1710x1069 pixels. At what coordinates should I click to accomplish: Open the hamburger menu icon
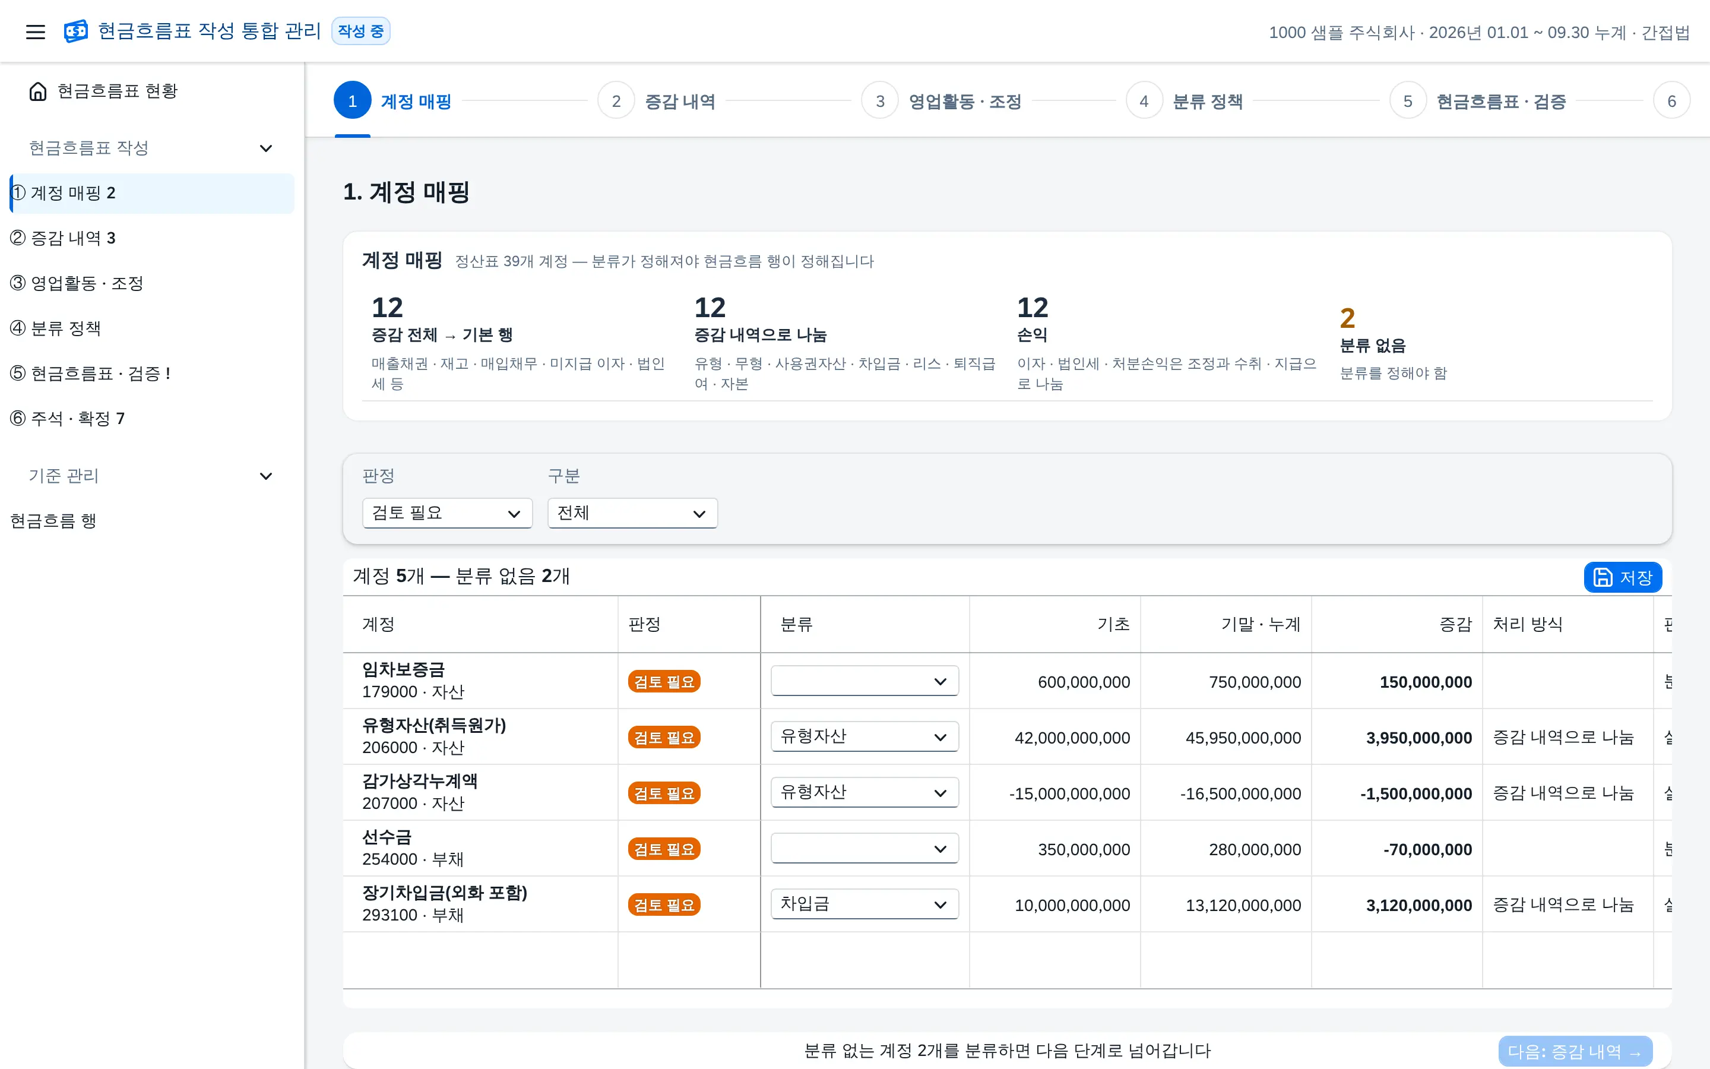point(36,32)
